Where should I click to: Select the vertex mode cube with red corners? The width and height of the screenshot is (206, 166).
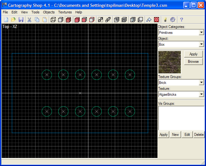tap(92, 20)
